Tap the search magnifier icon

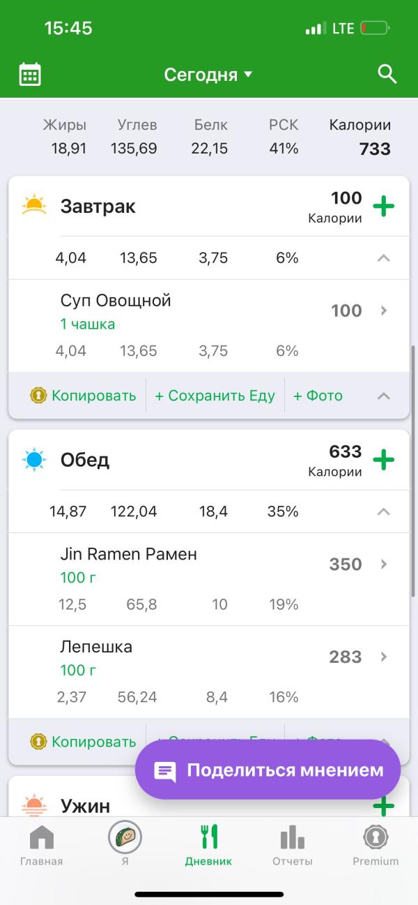coord(387,74)
